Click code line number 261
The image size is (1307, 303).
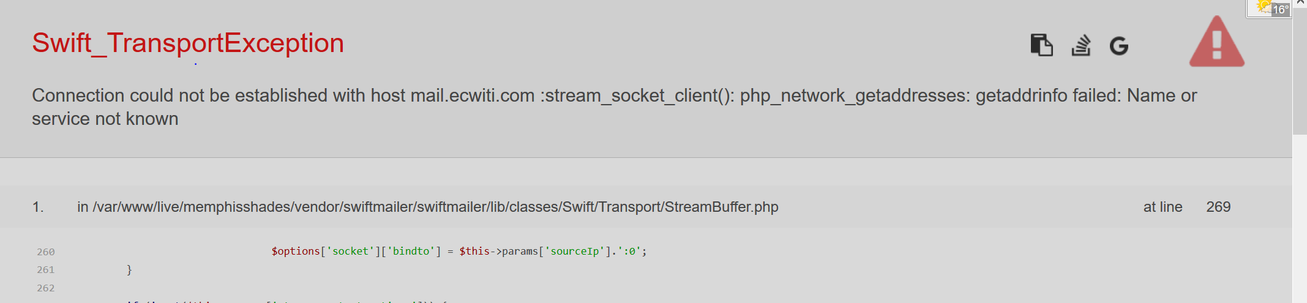(x=46, y=269)
